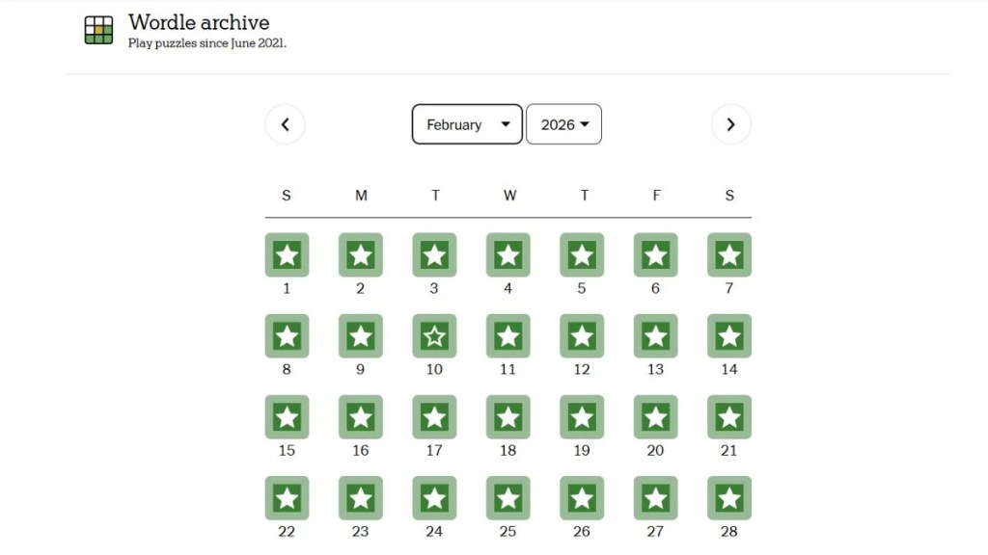Open the outlined star puzzle for February 10
Image resolution: width=988 pixels, height=555 pixels.
click(434, 336)
